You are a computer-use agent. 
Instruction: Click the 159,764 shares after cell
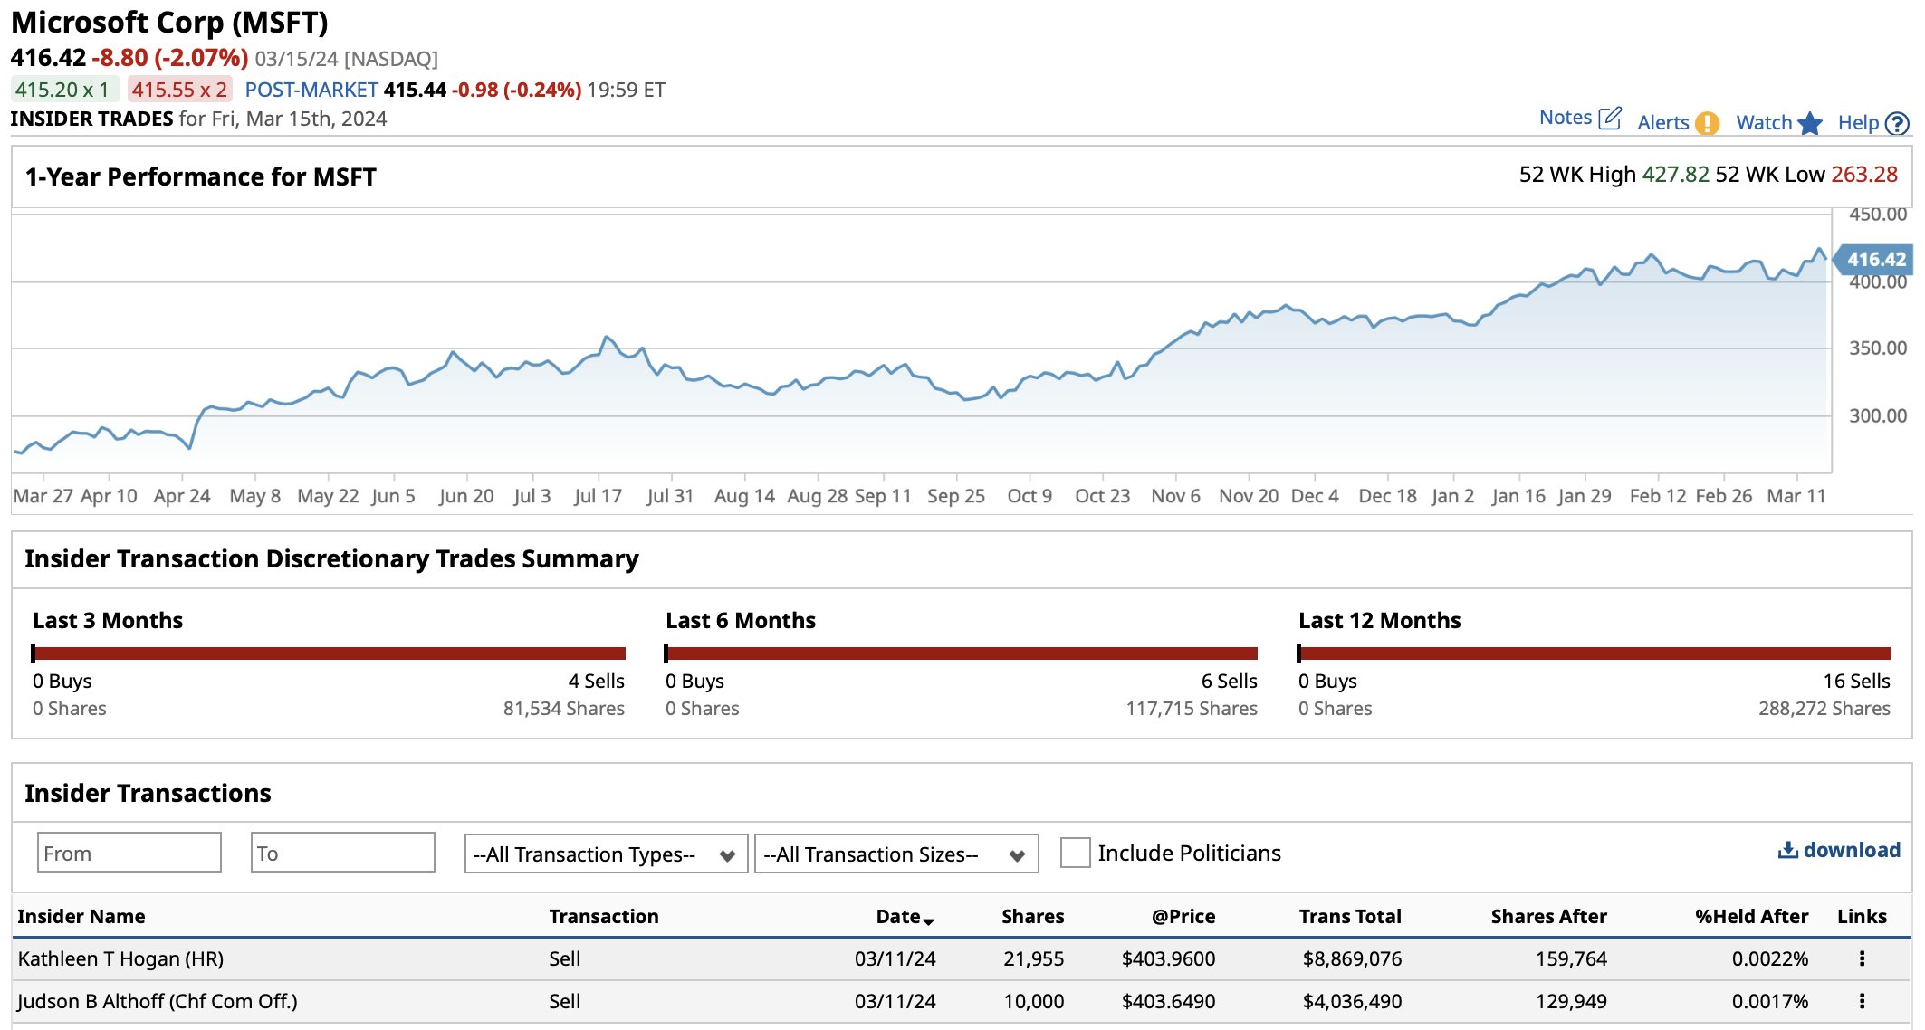(x=1571, y=958)
